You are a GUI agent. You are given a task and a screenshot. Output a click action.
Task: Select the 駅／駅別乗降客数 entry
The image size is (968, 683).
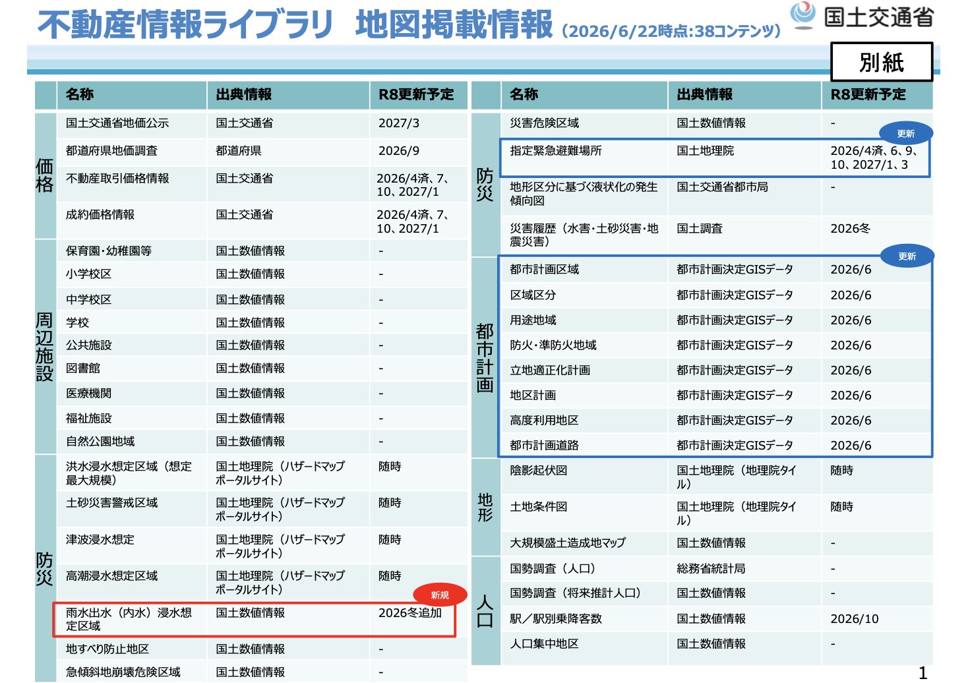pyautogui.click(x=556, y=619)
